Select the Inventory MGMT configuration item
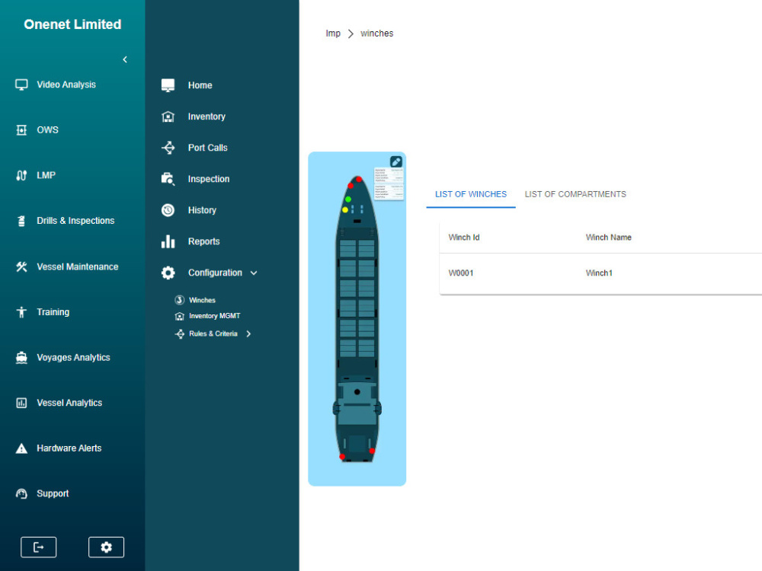762x571 pixels. click(x=214, y=316)
